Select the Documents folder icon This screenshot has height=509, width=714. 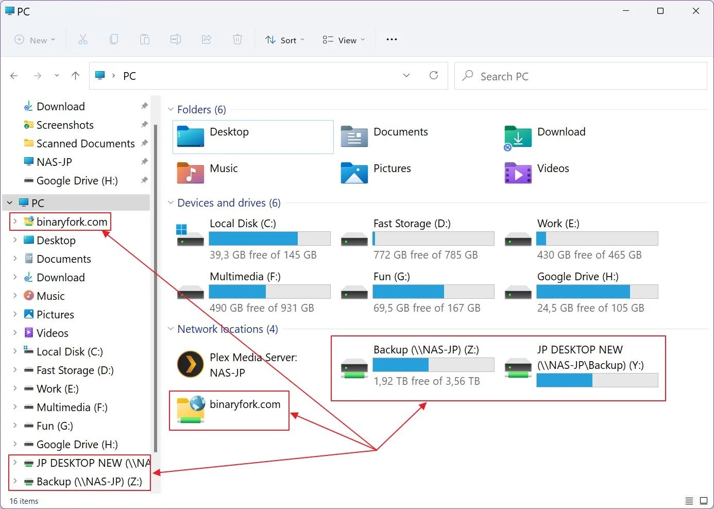click(354, 137)
